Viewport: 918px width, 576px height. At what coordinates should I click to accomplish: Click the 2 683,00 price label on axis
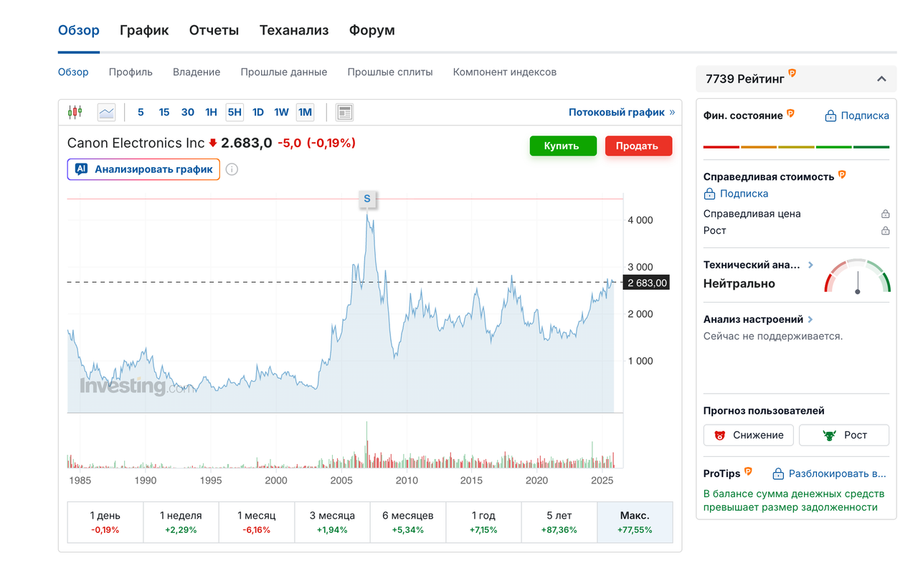click(648, 283)
